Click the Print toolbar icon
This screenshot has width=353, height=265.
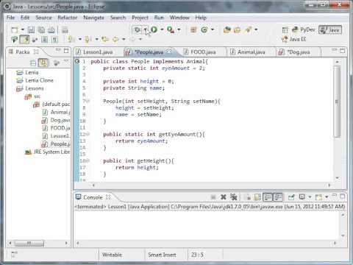click(x=51, y=30)
